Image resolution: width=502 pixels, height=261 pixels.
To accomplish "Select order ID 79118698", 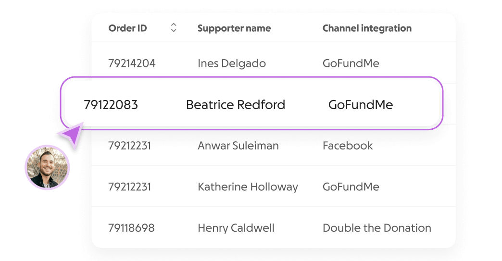I will coord(131,228).
